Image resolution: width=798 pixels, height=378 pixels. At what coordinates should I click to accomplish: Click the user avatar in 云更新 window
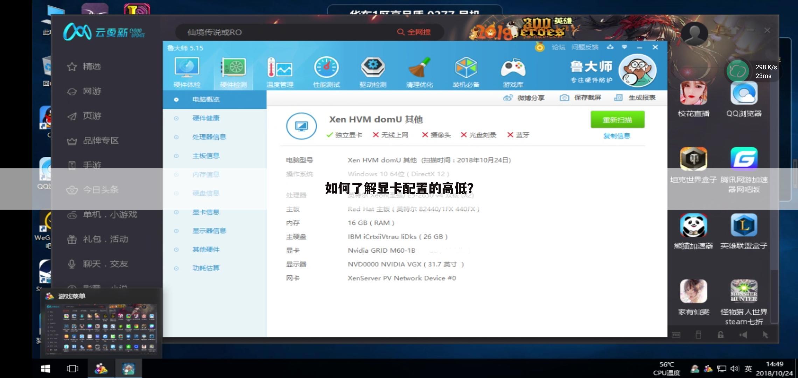point(694,33)
